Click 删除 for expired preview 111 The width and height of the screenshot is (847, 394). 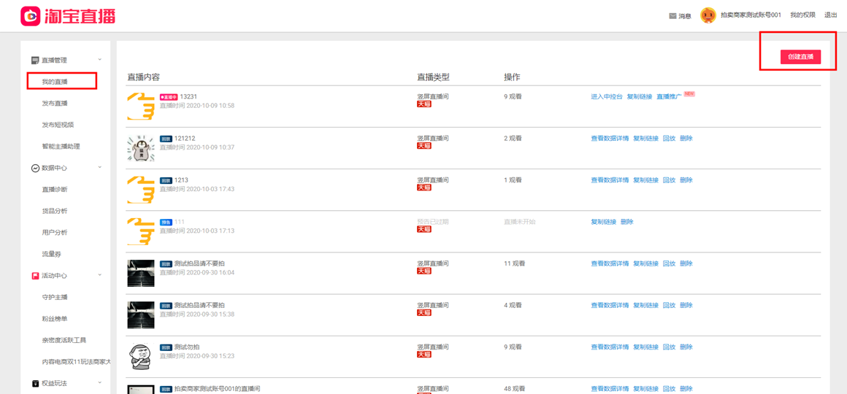pos(627,222)
